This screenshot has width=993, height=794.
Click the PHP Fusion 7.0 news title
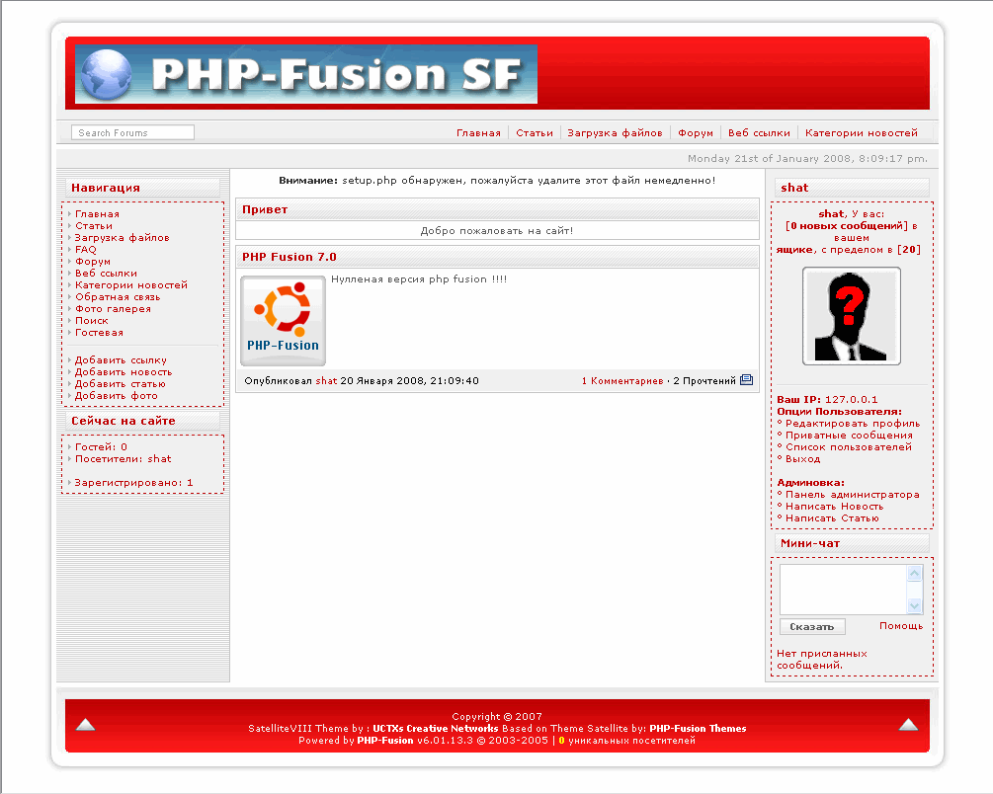point(289,257)
